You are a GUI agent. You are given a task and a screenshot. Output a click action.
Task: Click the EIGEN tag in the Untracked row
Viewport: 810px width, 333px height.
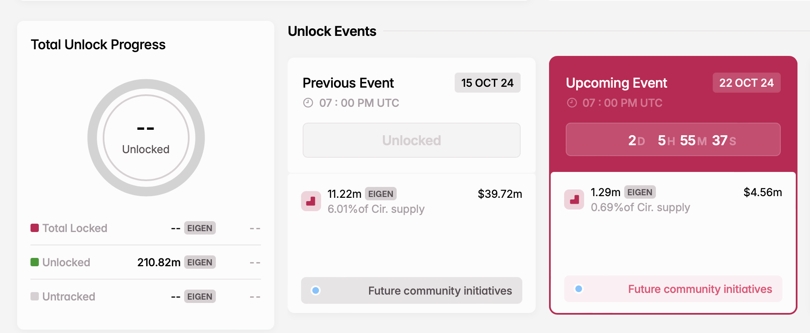(200, 296)
